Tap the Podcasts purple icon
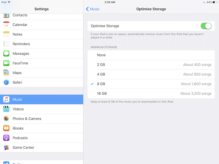 click(x=6, y=138)
